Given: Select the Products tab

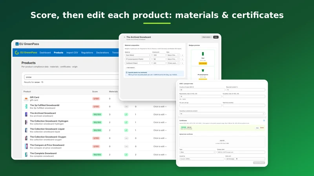Looking at the screenshot, I should pos(58,53).
